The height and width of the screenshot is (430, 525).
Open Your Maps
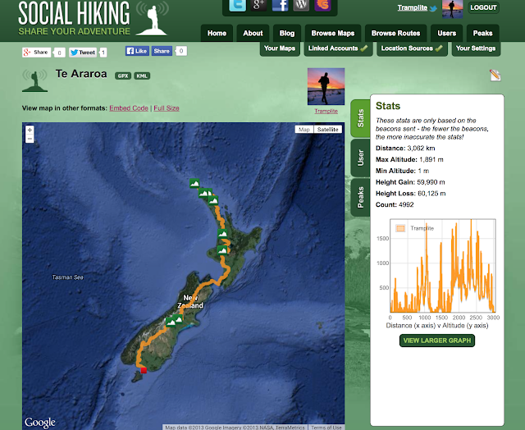click(x=280, y=48)
